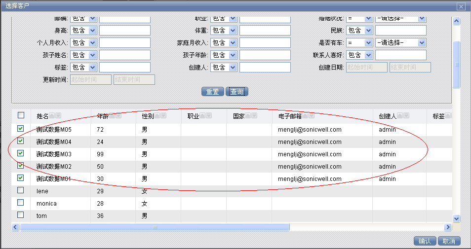
Task: Click the horizontal scrollbar right arrow
Action: [448, 227]
